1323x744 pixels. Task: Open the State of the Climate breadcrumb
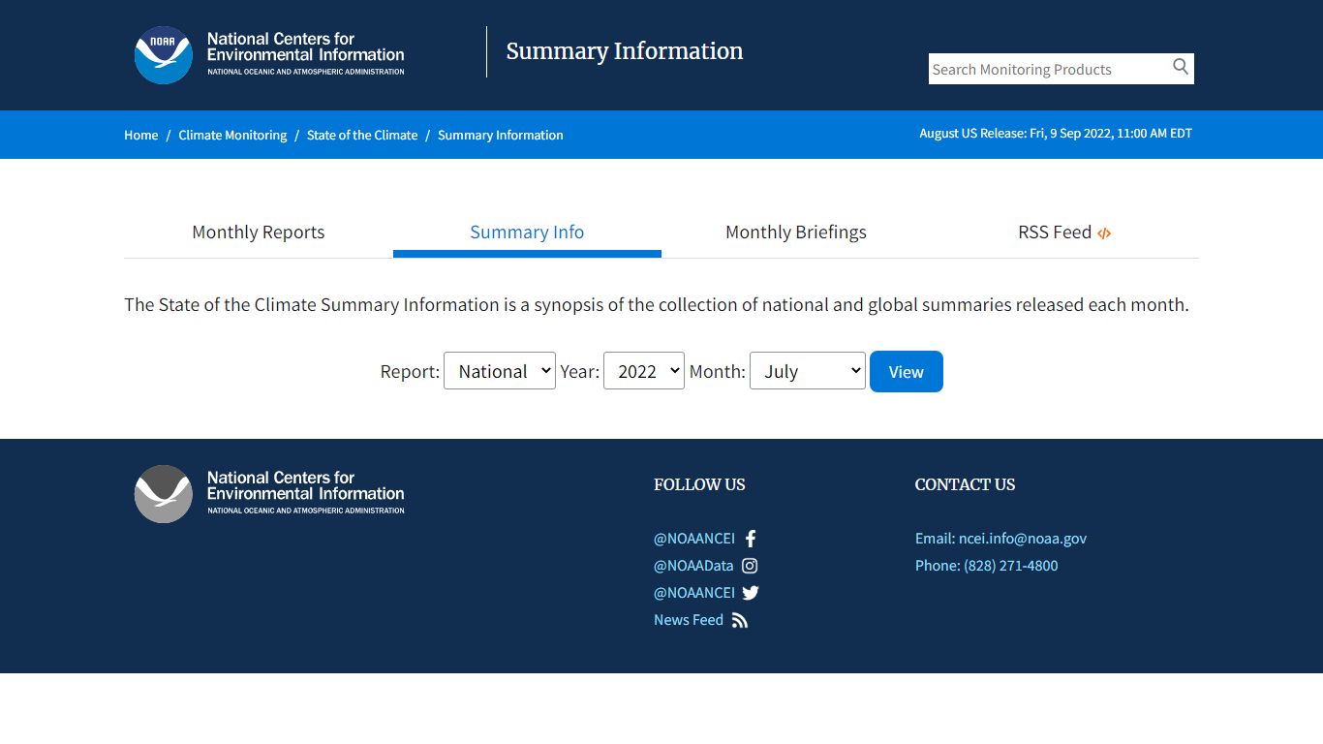click(362, 135)
